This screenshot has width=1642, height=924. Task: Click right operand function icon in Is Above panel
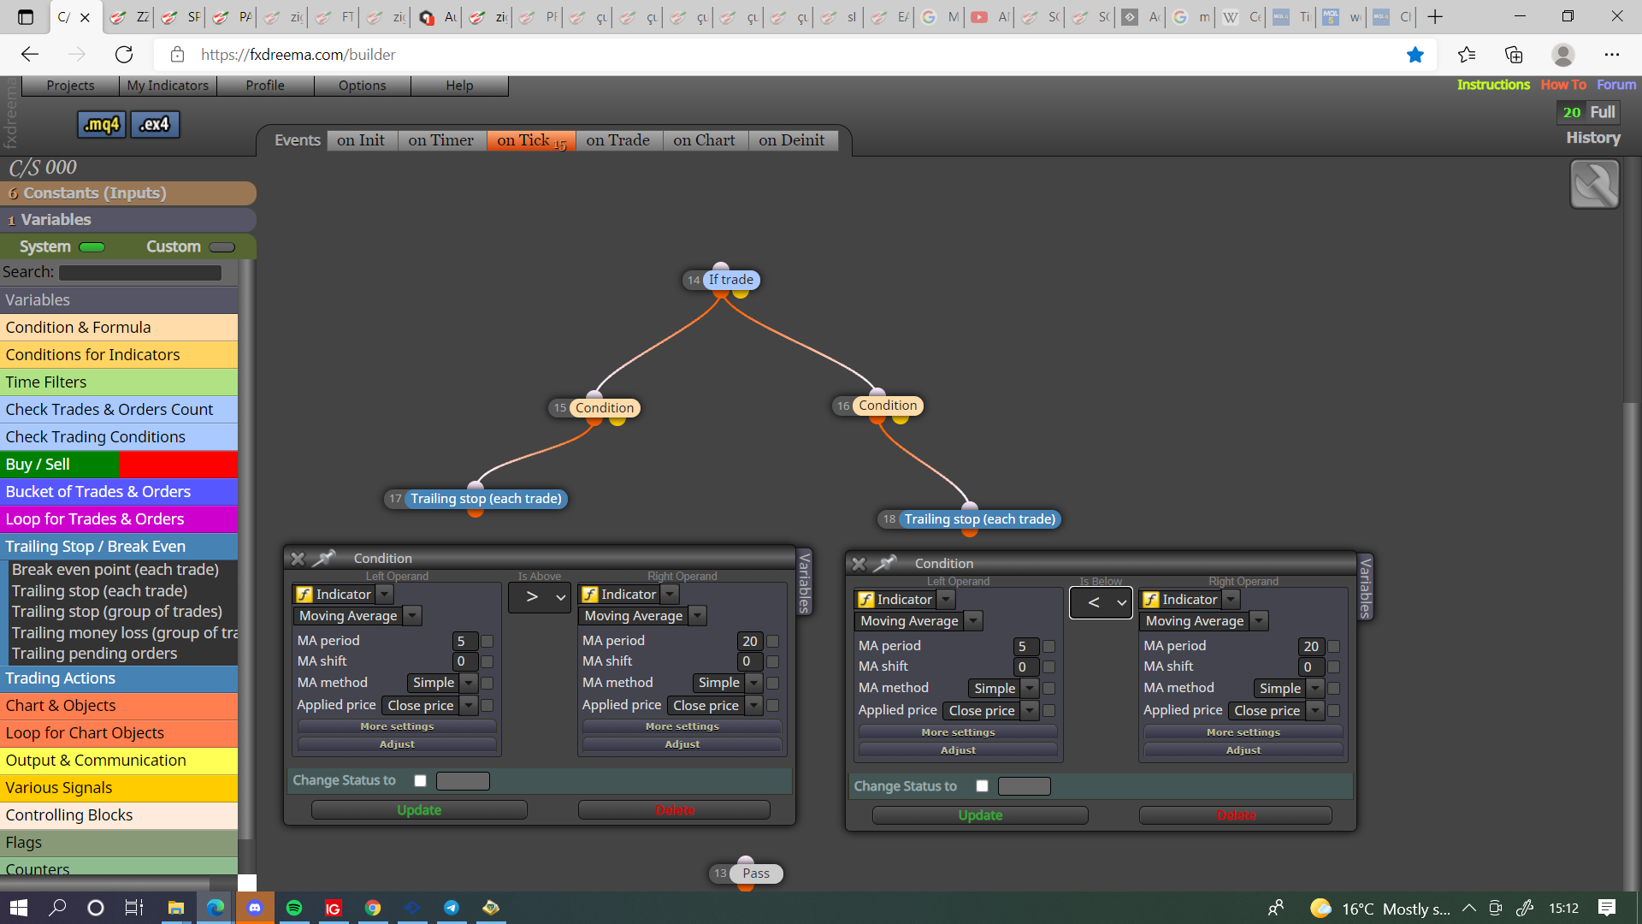point(590,595)
